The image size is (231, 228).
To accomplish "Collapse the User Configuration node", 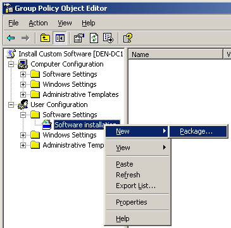I will [x=11, y=104].
